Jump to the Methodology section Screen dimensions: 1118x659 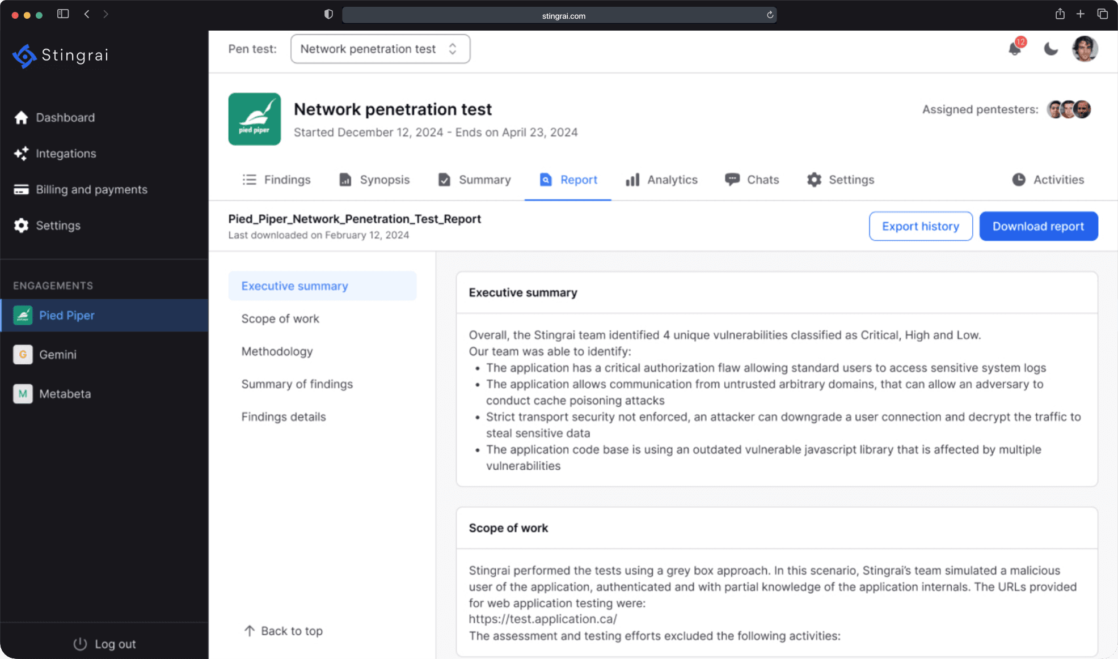(x=277, y=351)
